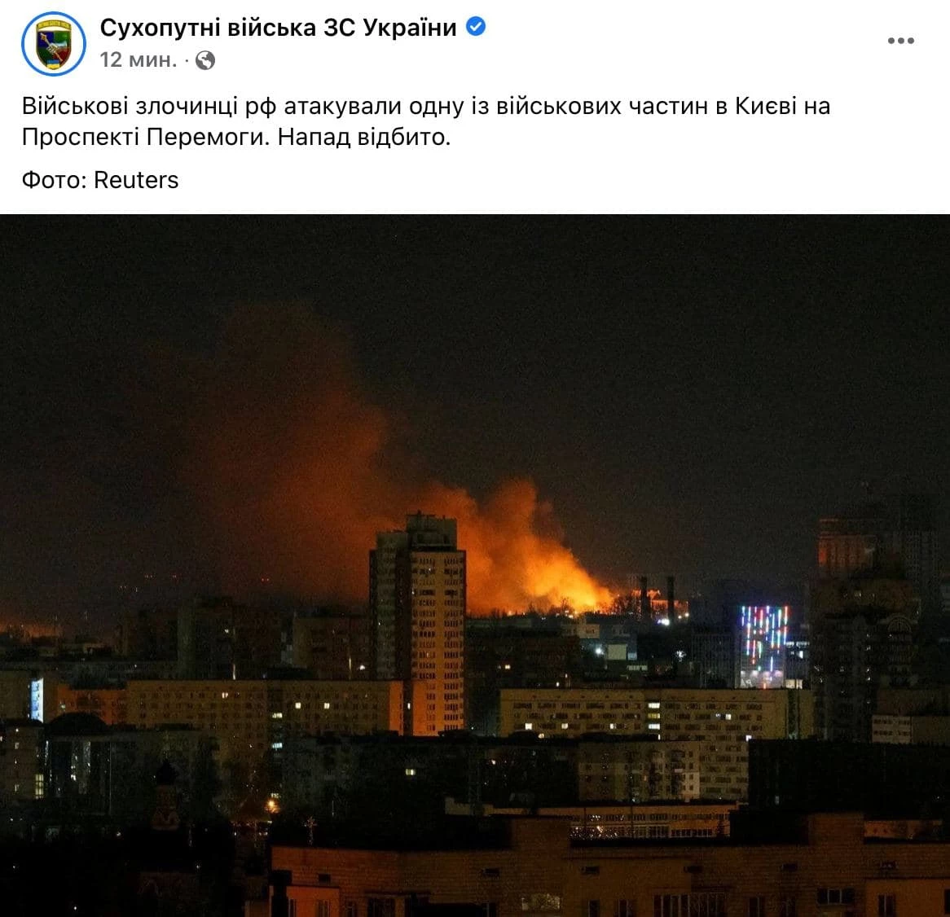Click the industrial chimneys beside the fire
This screenshot has width=950, height=917.
point(658,597)
